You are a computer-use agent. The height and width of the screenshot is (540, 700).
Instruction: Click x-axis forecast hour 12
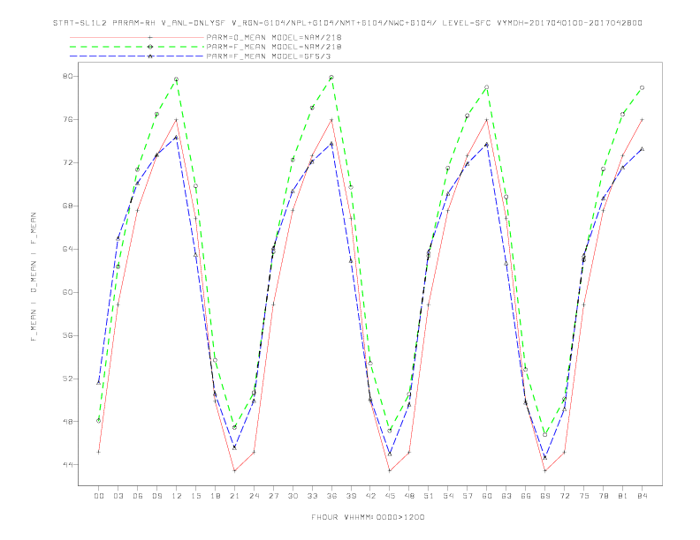click(x=177, y=496)
